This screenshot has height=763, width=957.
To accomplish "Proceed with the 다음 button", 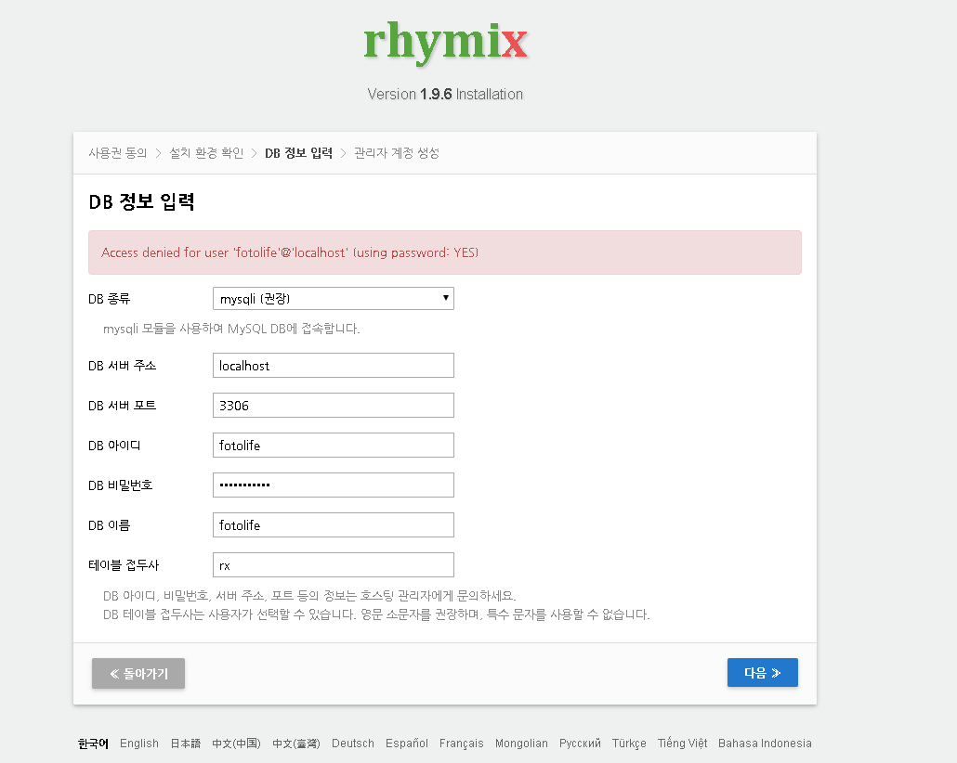I will (x=762, y=673).
